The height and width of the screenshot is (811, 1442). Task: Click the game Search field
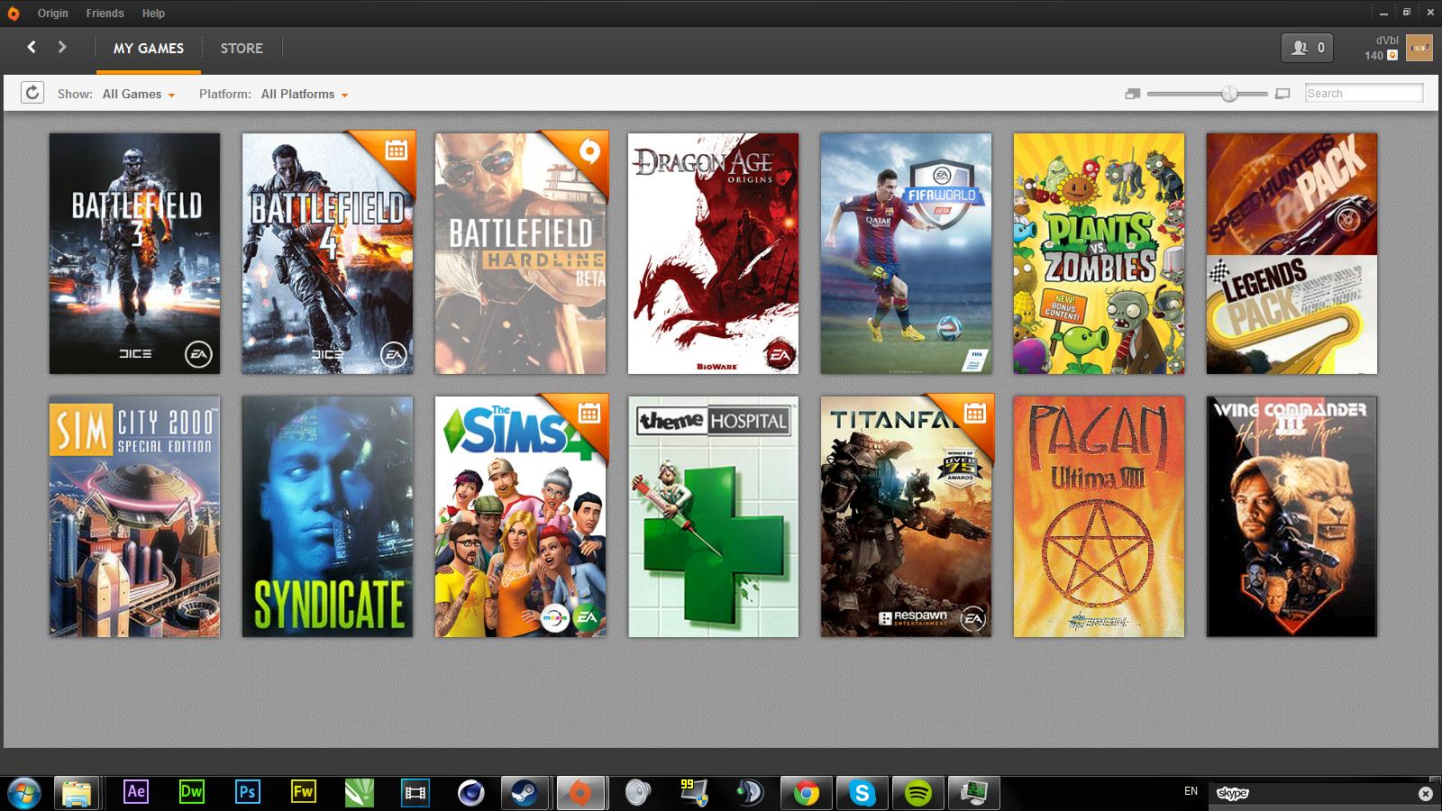tap(1364, 93)
